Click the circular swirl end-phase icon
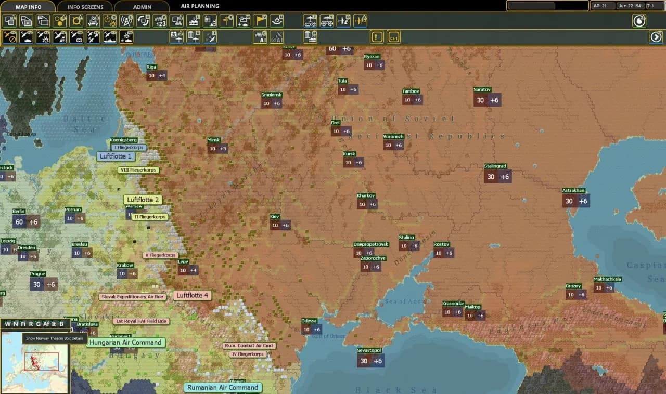The width and height of the screenshot is (666, 394). (639, 21)
